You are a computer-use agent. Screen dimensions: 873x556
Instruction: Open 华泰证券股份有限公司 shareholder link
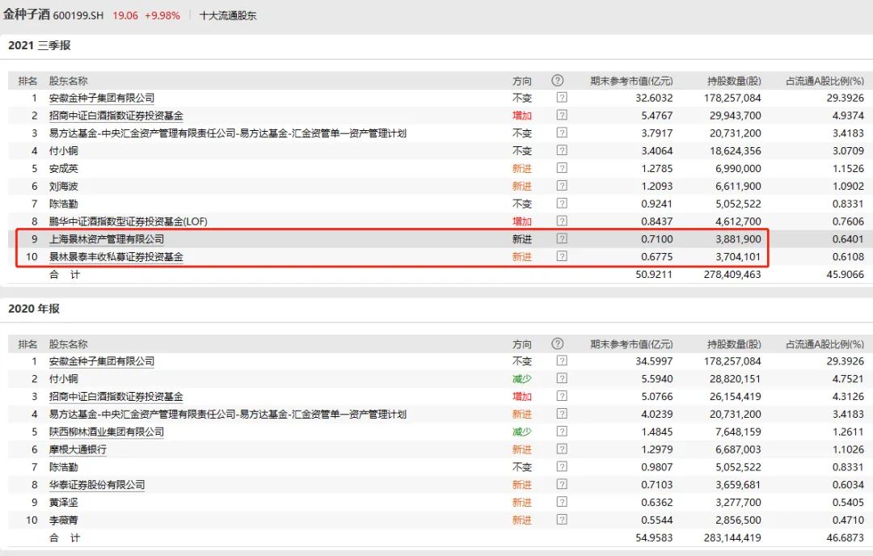(97, 485)
